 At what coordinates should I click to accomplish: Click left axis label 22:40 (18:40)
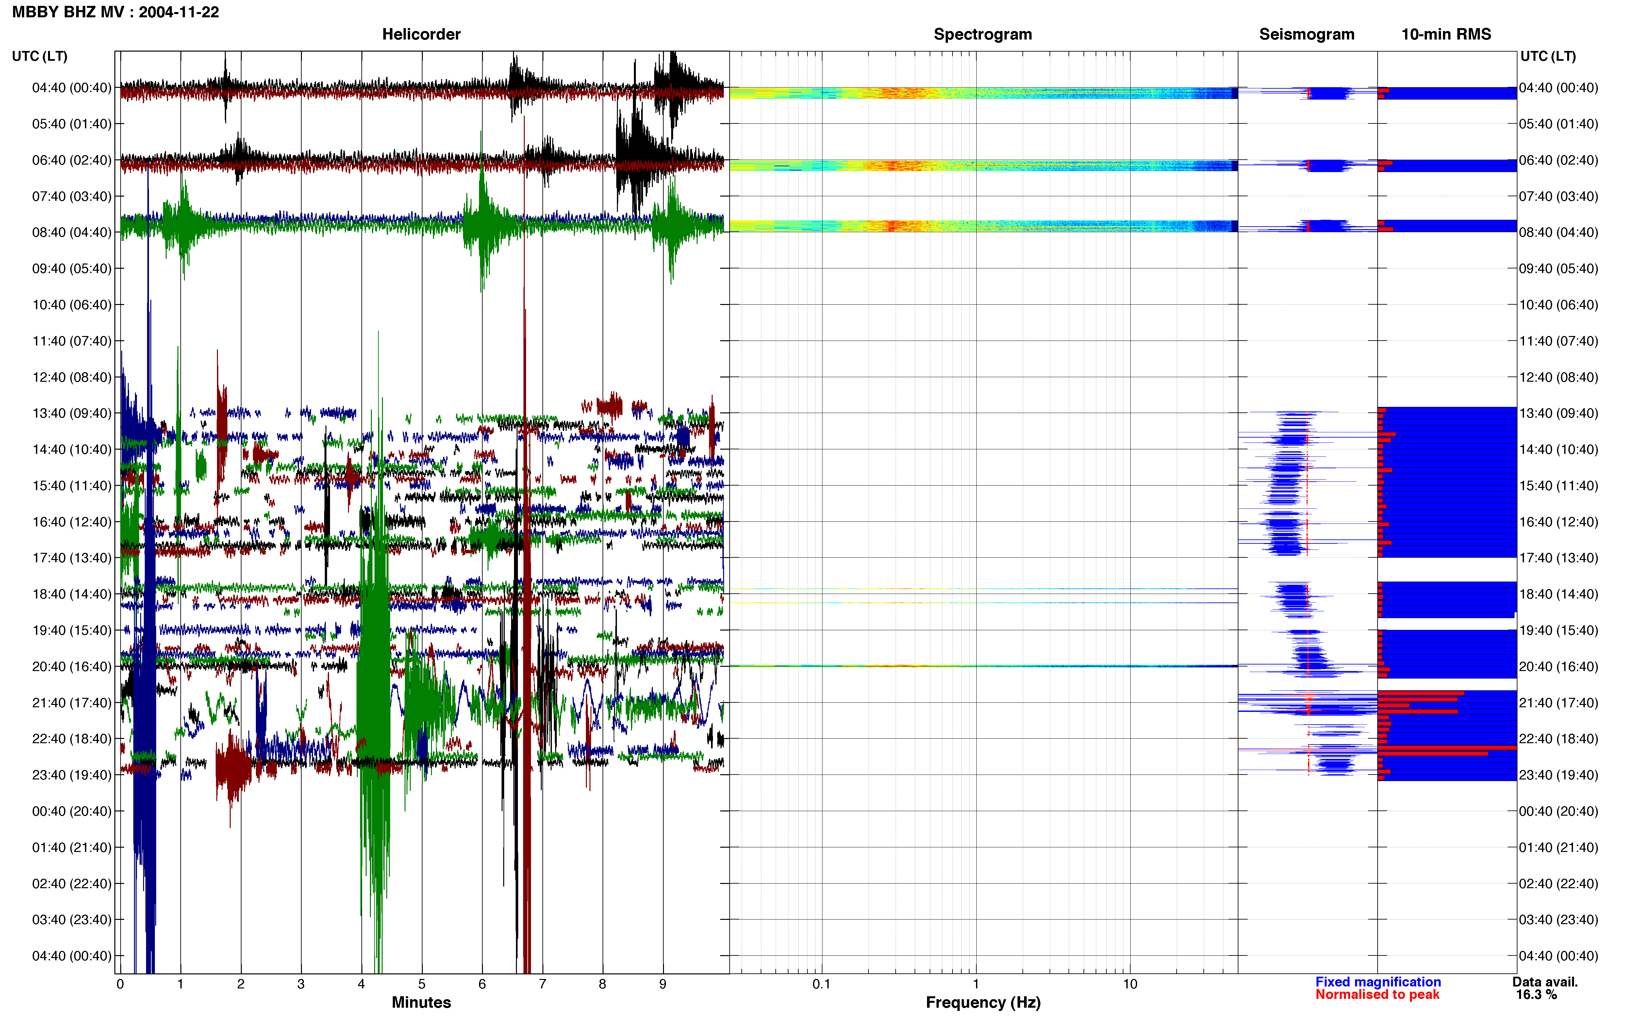pyautogui.click(x=72, y=738)
